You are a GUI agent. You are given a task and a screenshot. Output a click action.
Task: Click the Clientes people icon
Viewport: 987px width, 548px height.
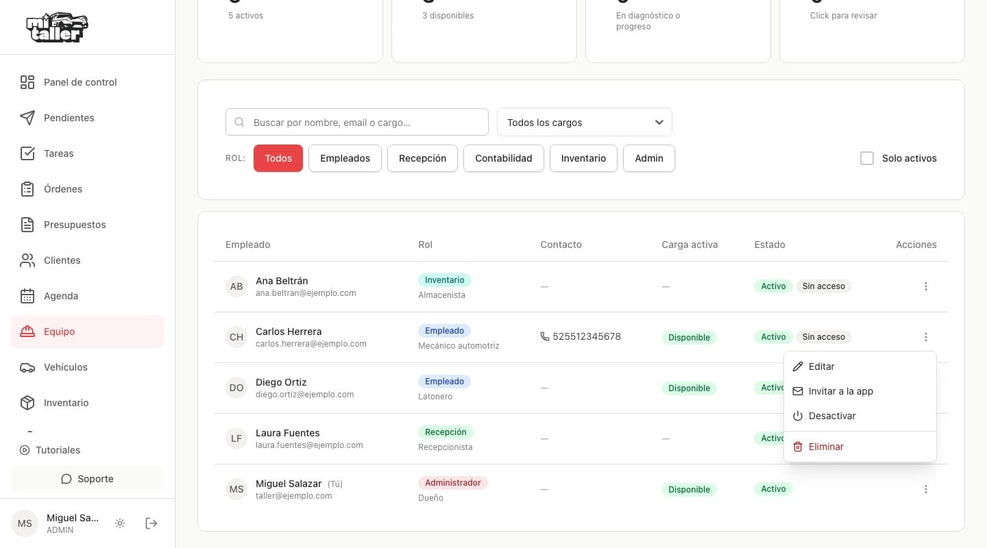27,260
